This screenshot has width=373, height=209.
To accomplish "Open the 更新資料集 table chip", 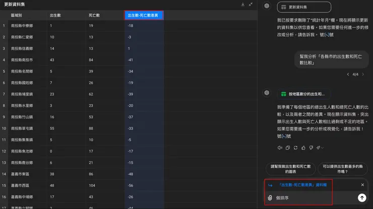I will click(304, 7).
